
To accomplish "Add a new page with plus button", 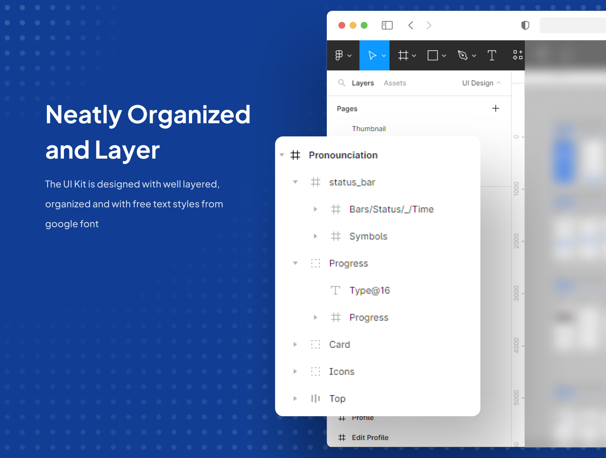I will pos(495,109).
